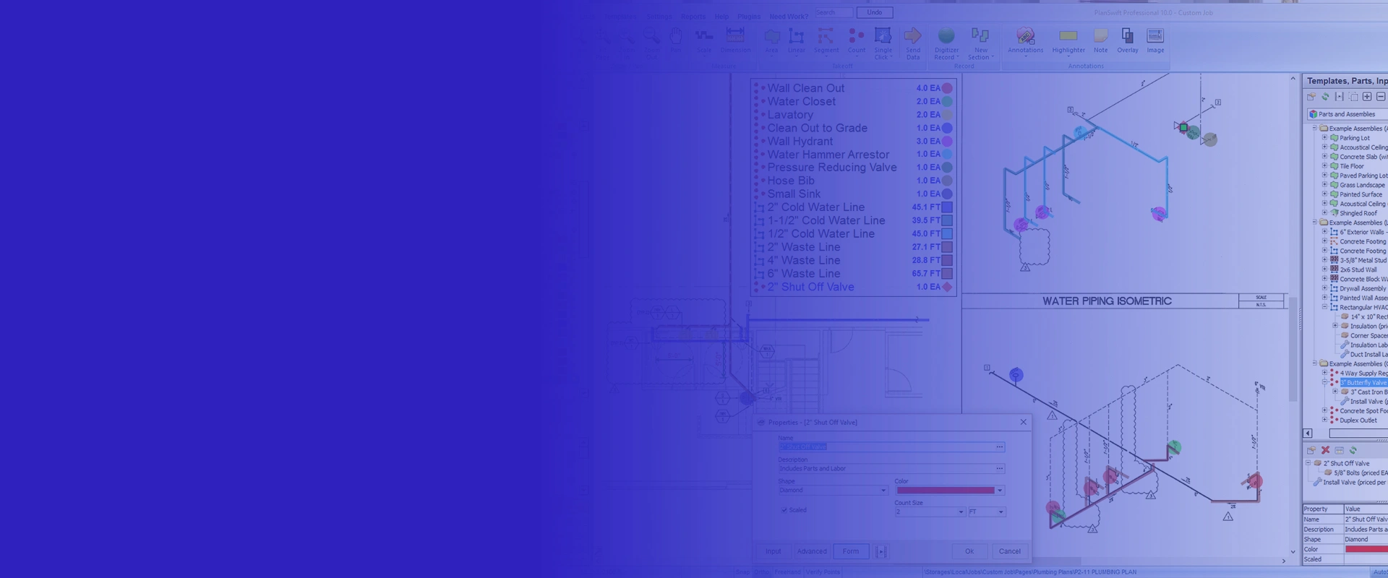The image size is (1388, 578).
Task: Click the Undo button
Action: click(874, 12)
